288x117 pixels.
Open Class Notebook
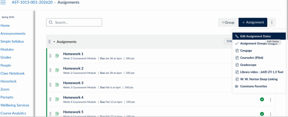(x=12, y=73)
